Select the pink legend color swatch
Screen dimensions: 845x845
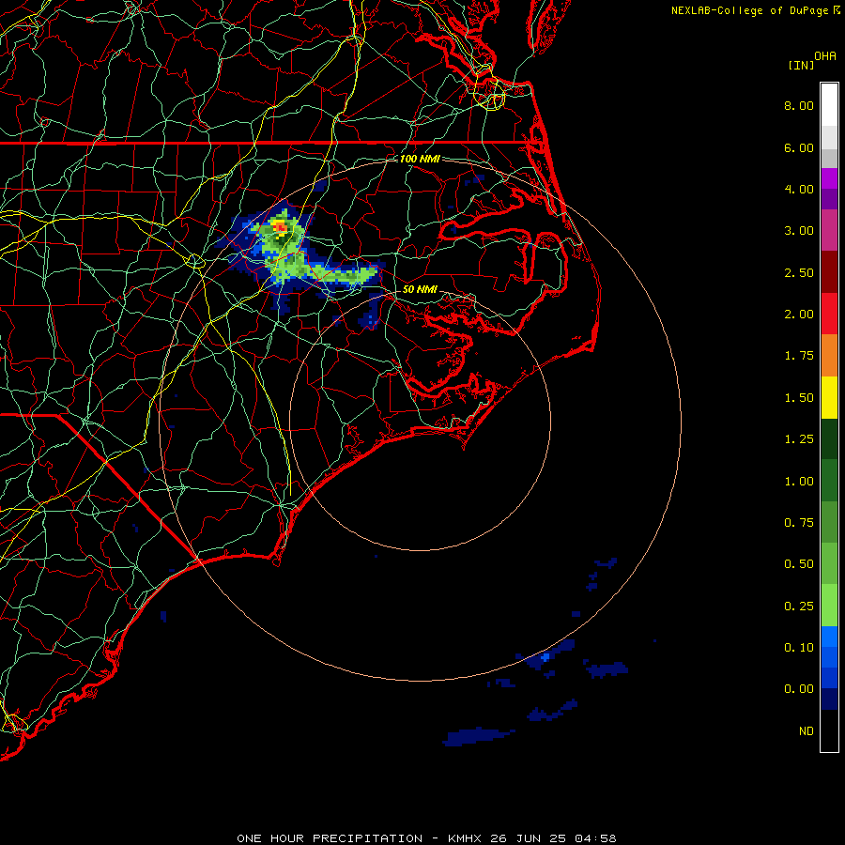tap(829, 230)
